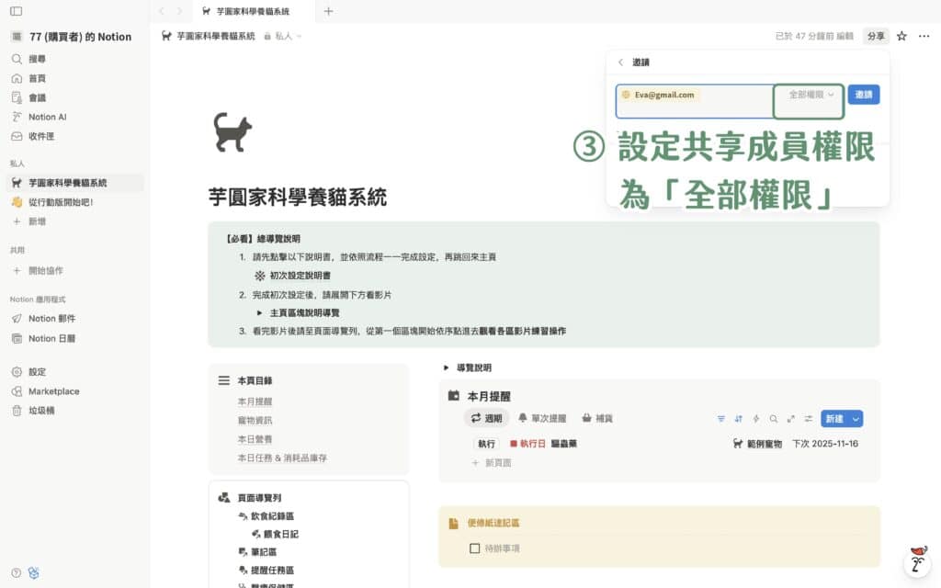Go back in the 邀請 invite panel
941x588 pixels.
pyautogui.click(x=620, y=62)
